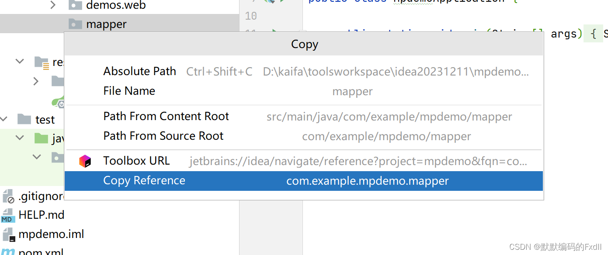Click the Copy popup title
This screenshot has height=255, width=608.
click(304, 45)
